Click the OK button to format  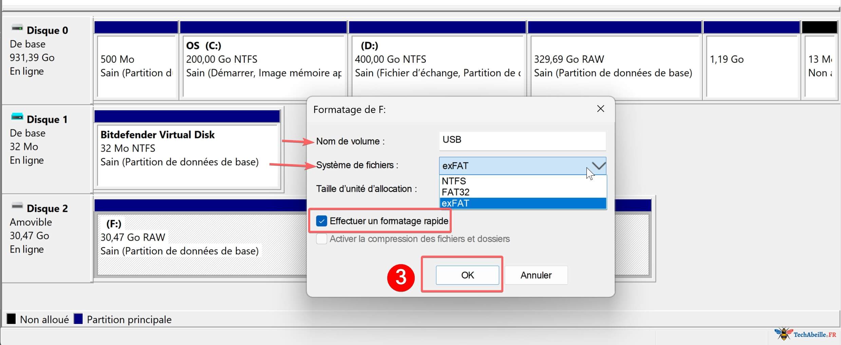[x=467, y=275]
